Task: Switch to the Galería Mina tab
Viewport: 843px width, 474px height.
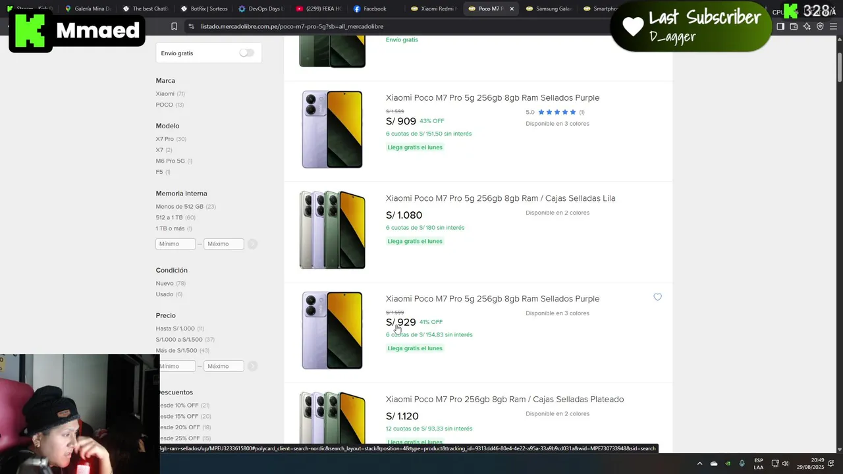Action: [89, 9]
